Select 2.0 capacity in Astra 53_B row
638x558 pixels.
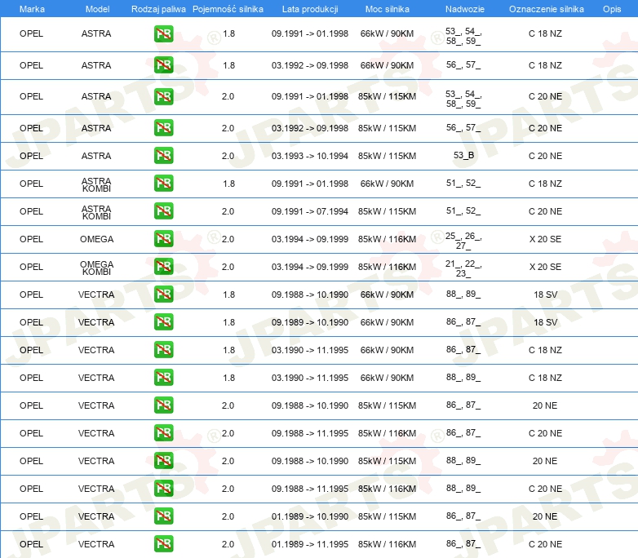(x=228, y=156)
